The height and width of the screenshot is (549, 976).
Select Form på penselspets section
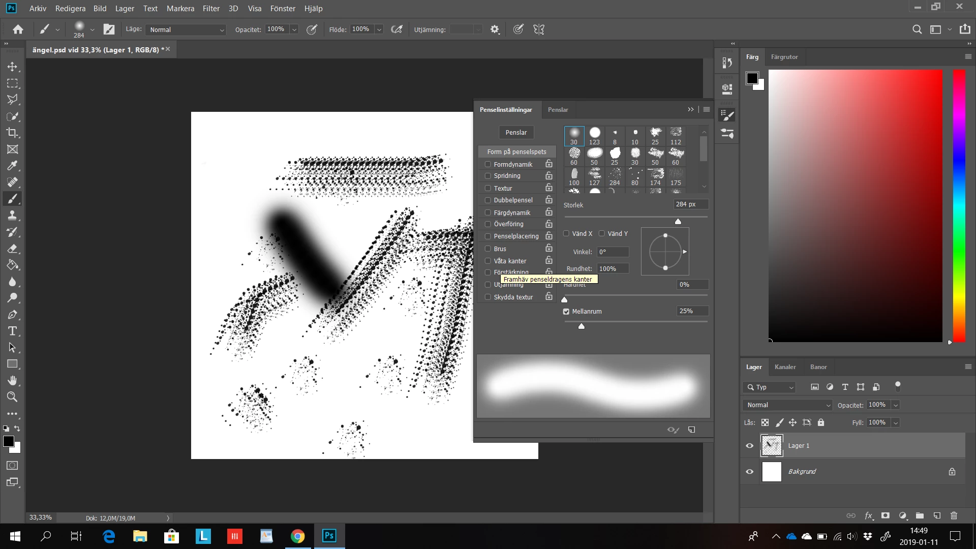[516, 151]
